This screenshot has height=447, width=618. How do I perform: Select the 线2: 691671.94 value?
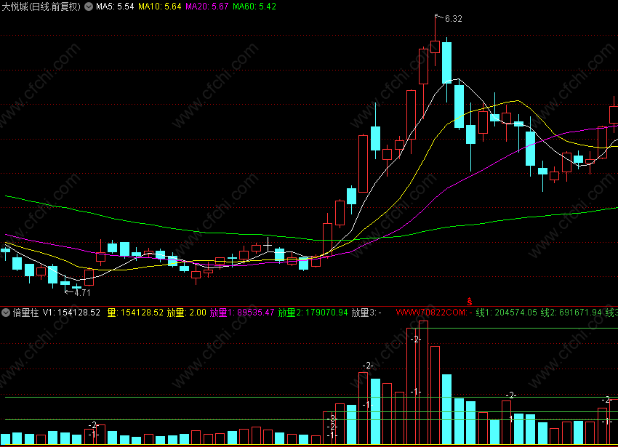pyautogui.click(x=571, y=313)
